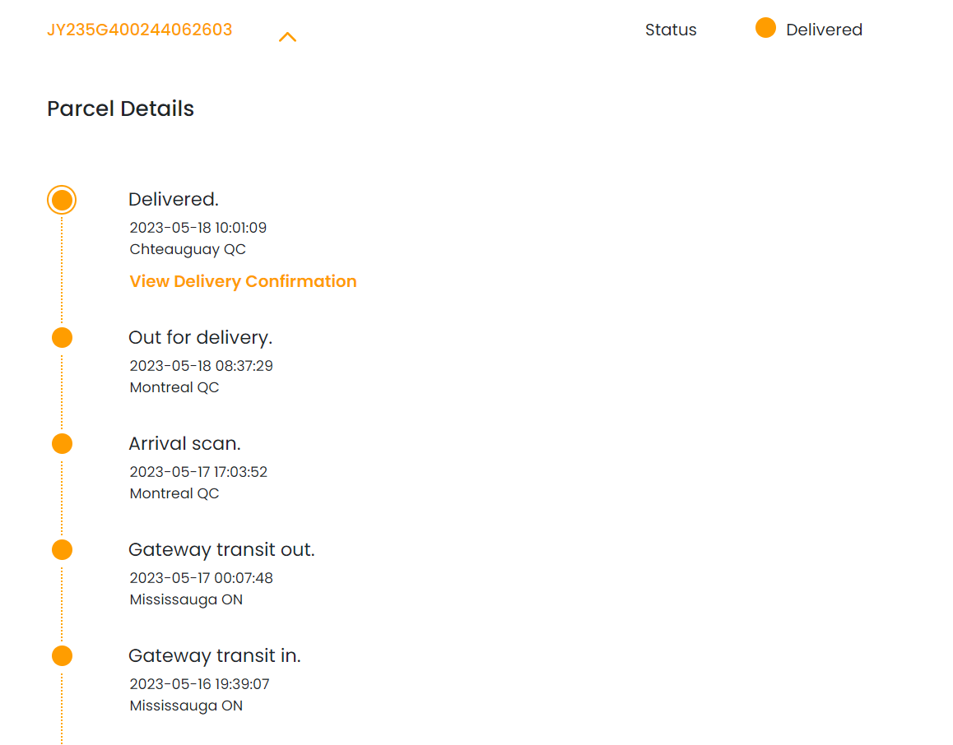Click the Chteauguay QC location text

188,249
